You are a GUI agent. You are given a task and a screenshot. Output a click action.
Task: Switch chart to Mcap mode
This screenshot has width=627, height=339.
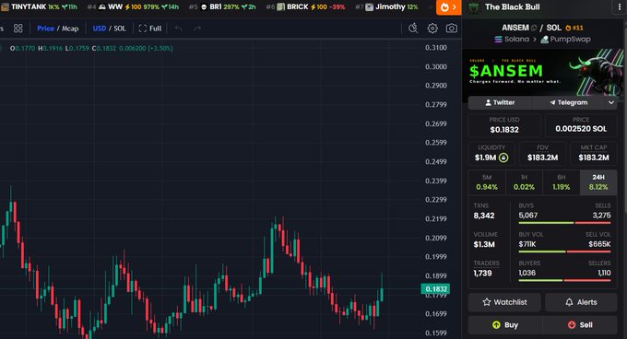click(x=70, y=29)
